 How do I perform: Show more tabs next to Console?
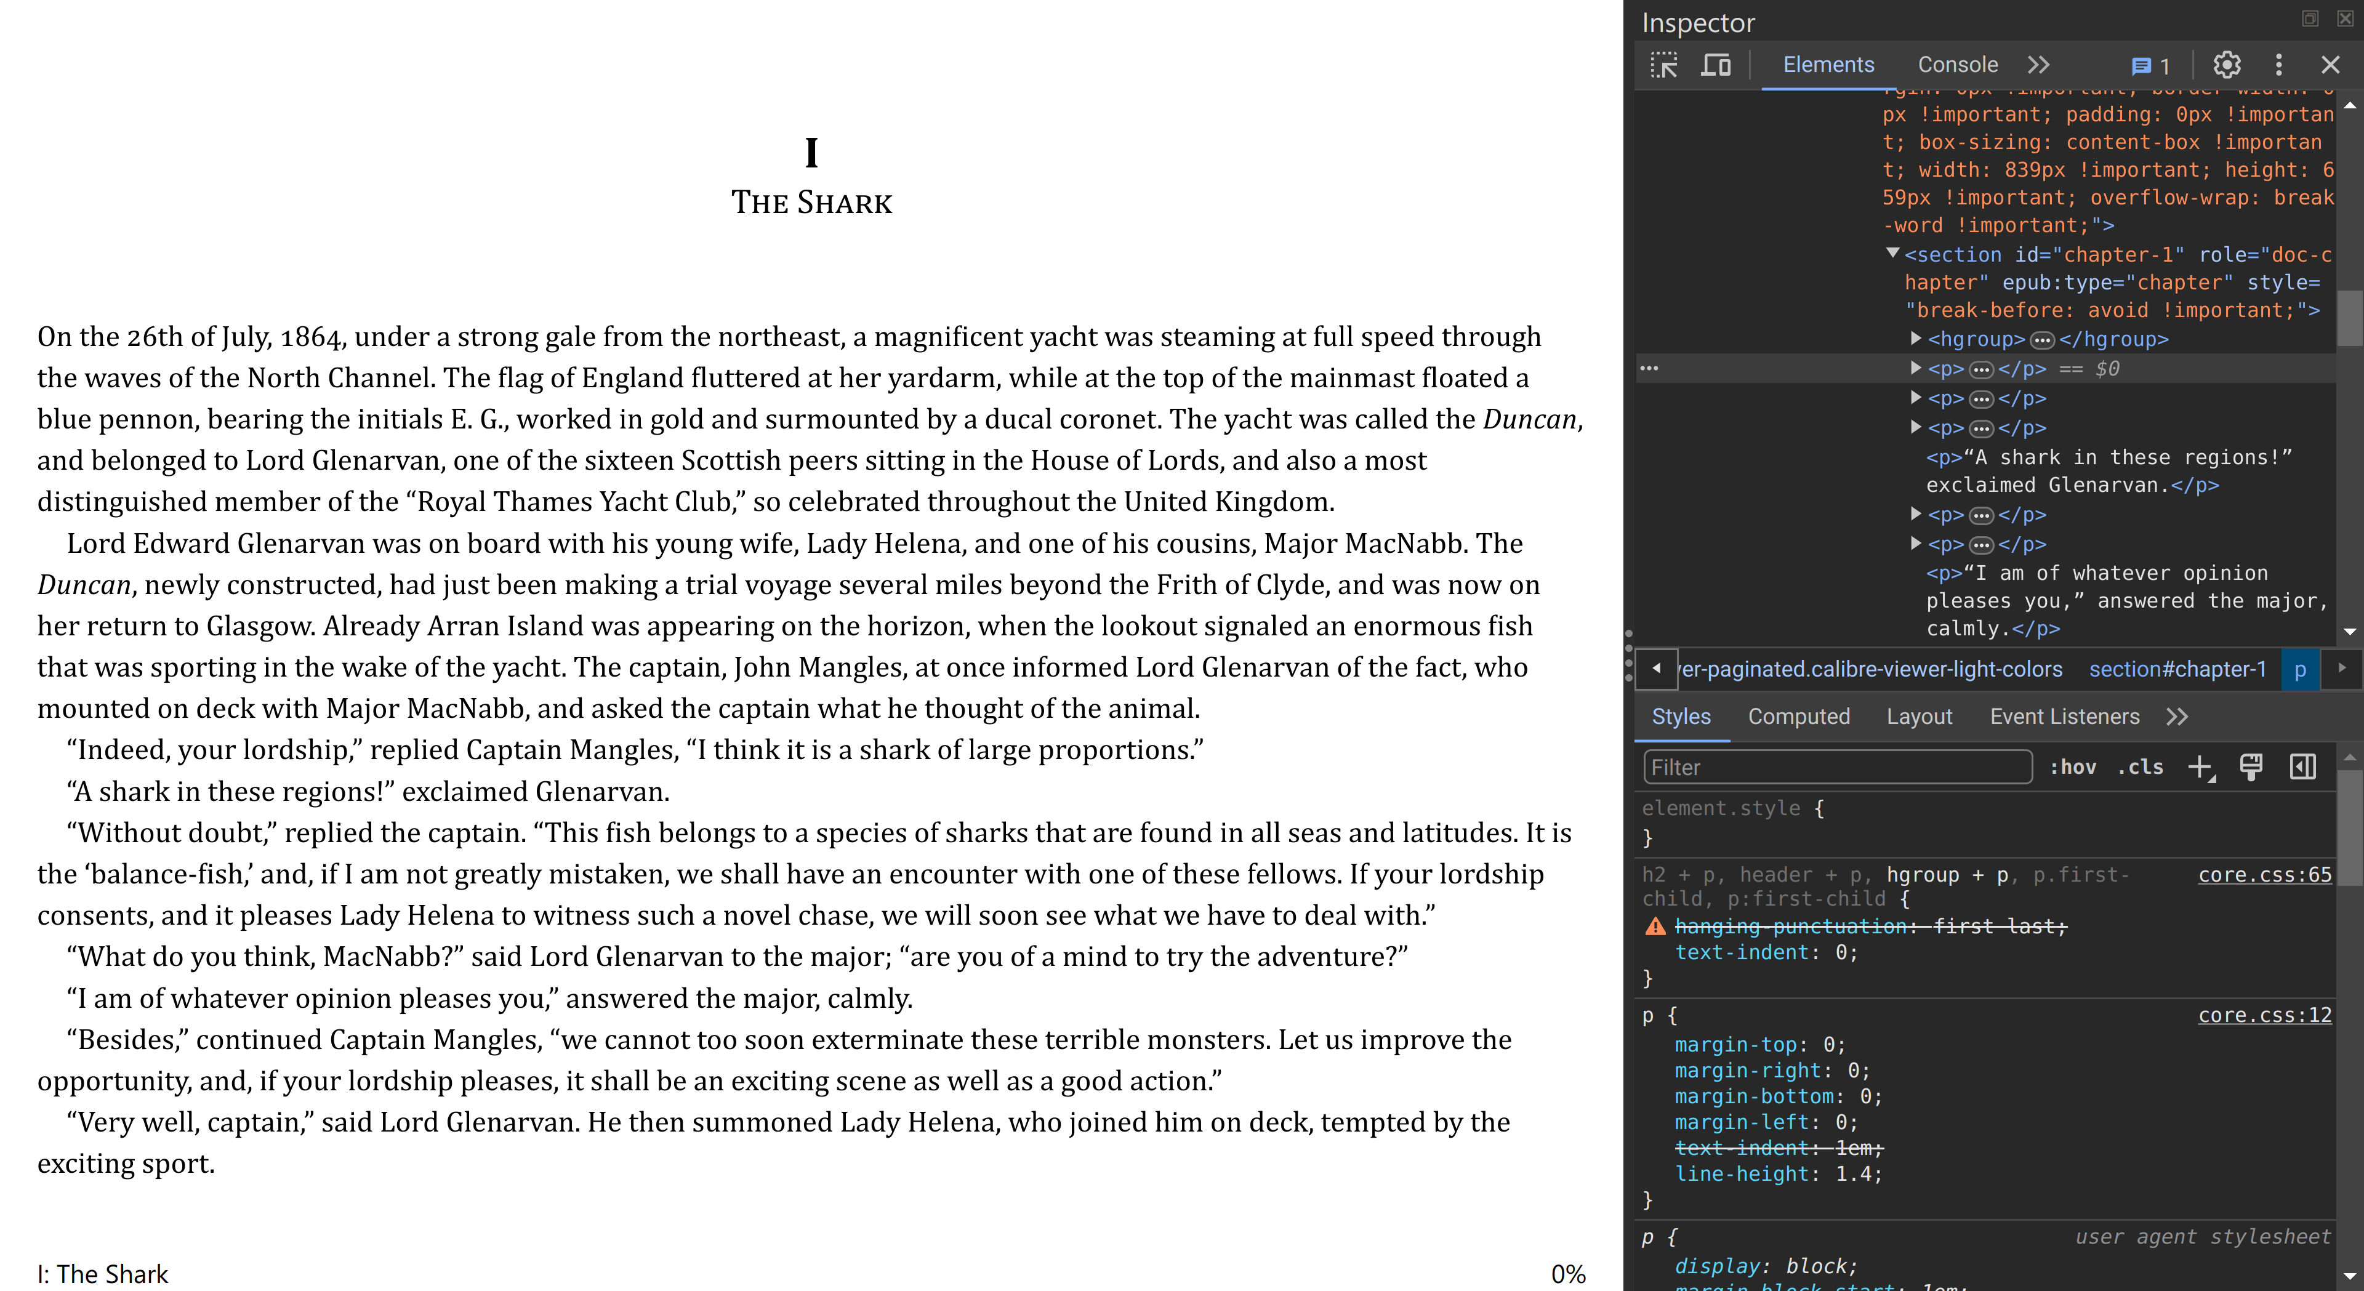tap(2038, 65)
